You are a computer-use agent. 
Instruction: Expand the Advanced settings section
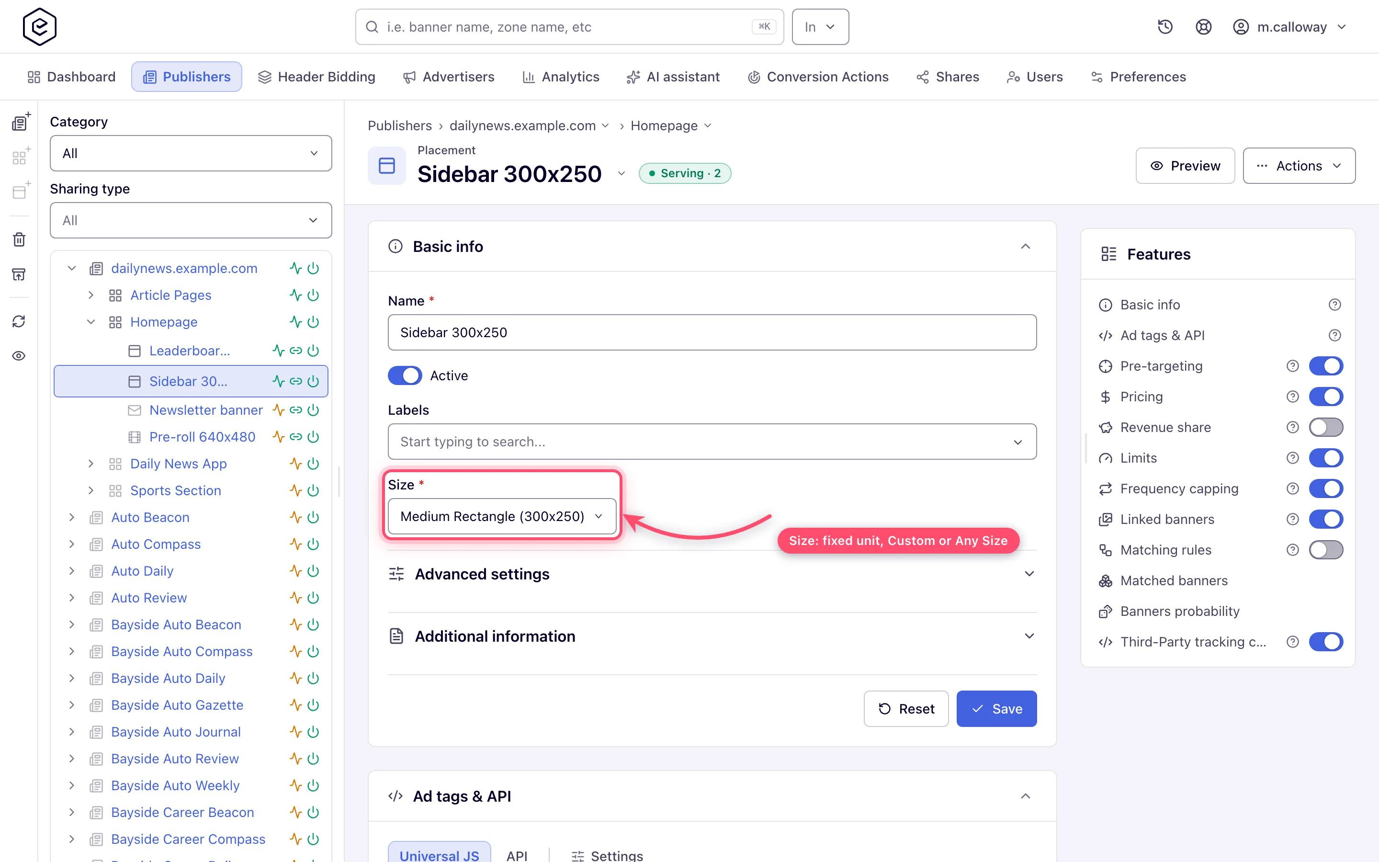(x=712, y=574)
